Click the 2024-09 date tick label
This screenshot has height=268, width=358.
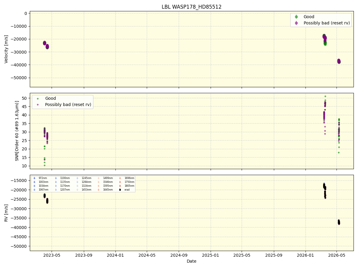click(179, 255)
